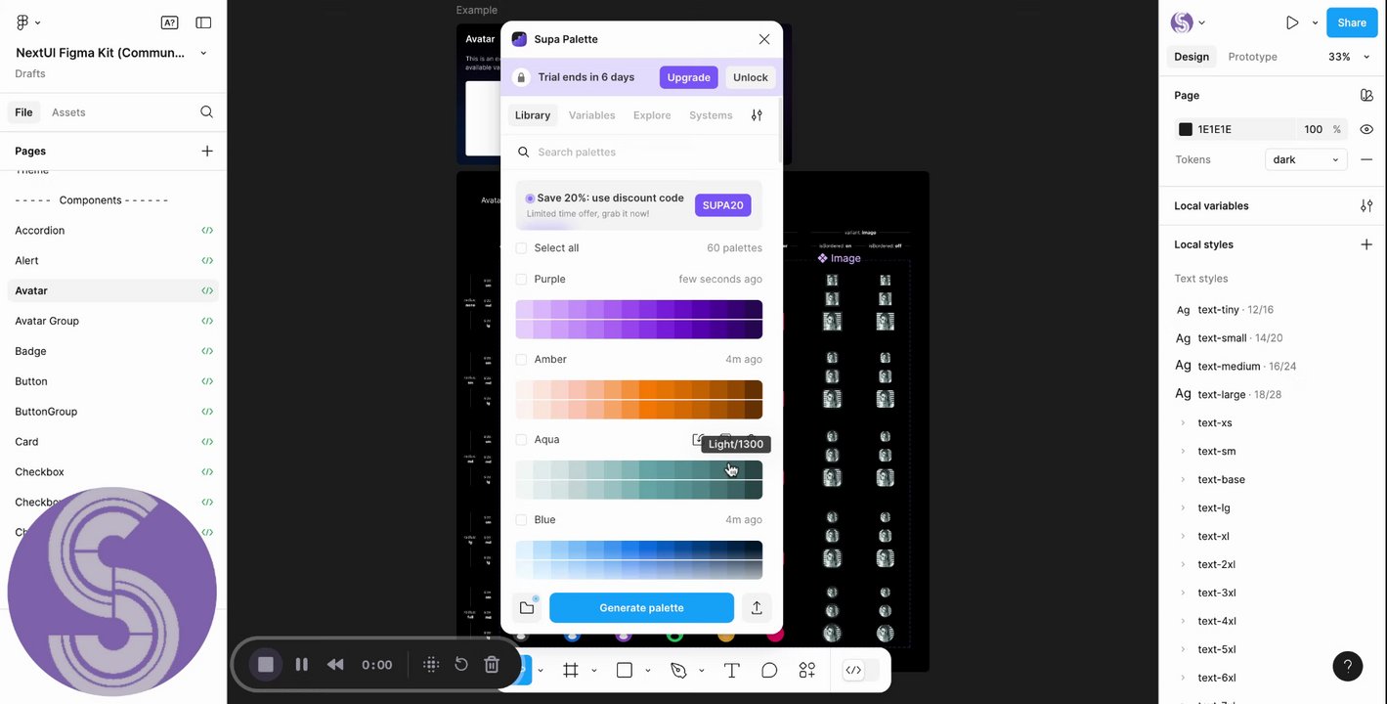Toggle page background visibility eye
The image size is (1387, 704).
tap(1366, 129)
